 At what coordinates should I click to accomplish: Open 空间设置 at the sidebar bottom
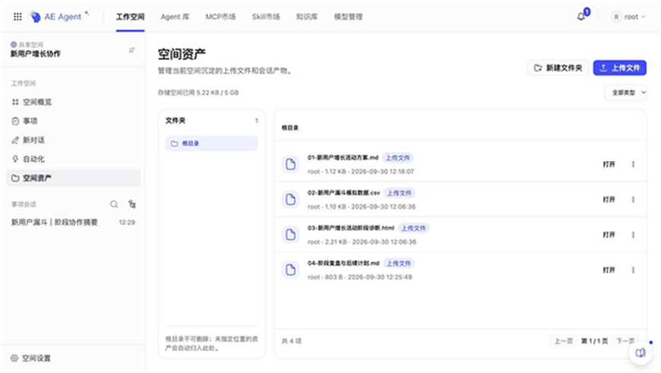[x=30, y=359]
